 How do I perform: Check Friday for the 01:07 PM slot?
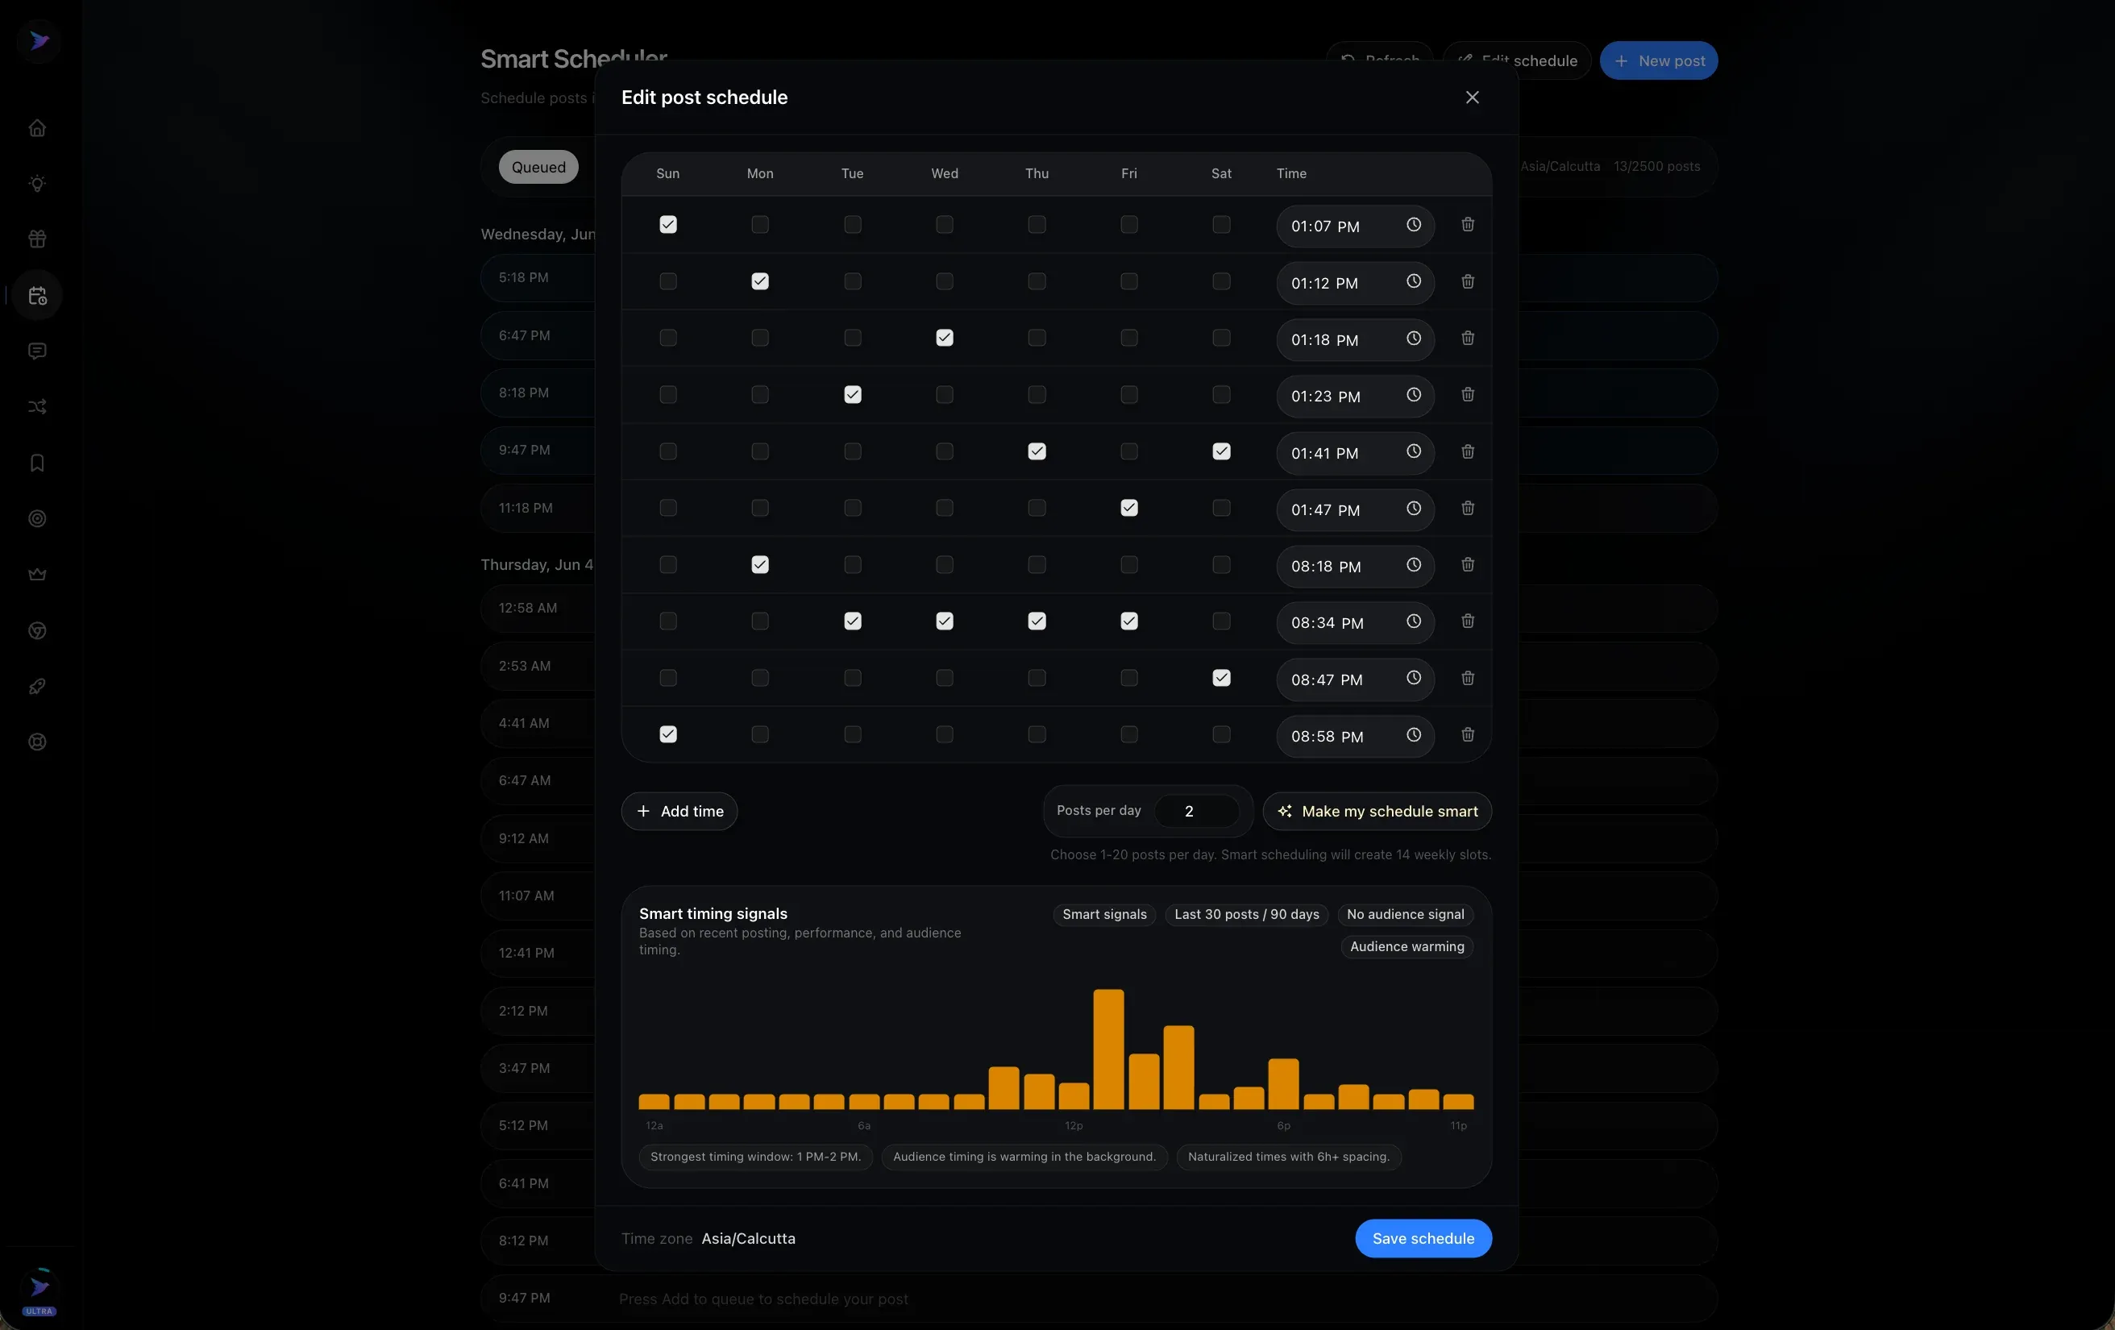pos(1128,225)
